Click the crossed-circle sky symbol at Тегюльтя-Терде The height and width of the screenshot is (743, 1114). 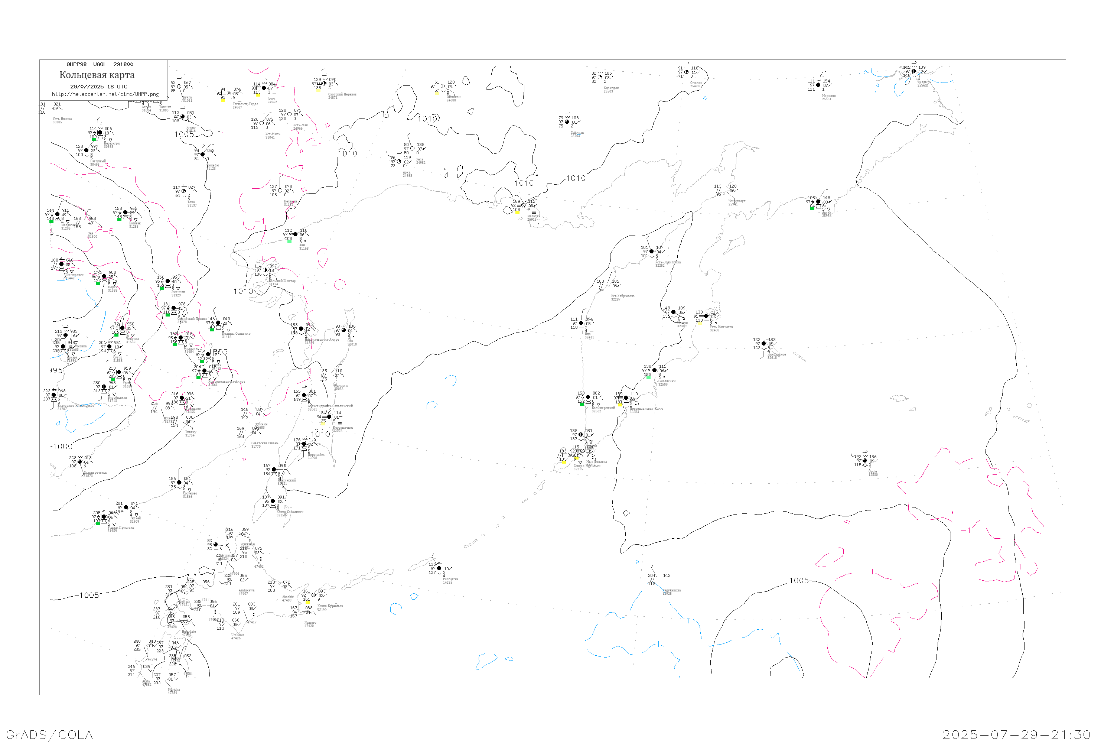point(229,93)
